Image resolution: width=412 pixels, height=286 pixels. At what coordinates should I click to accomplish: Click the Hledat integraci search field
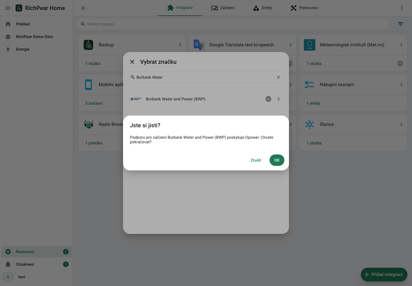click(233, 24)
